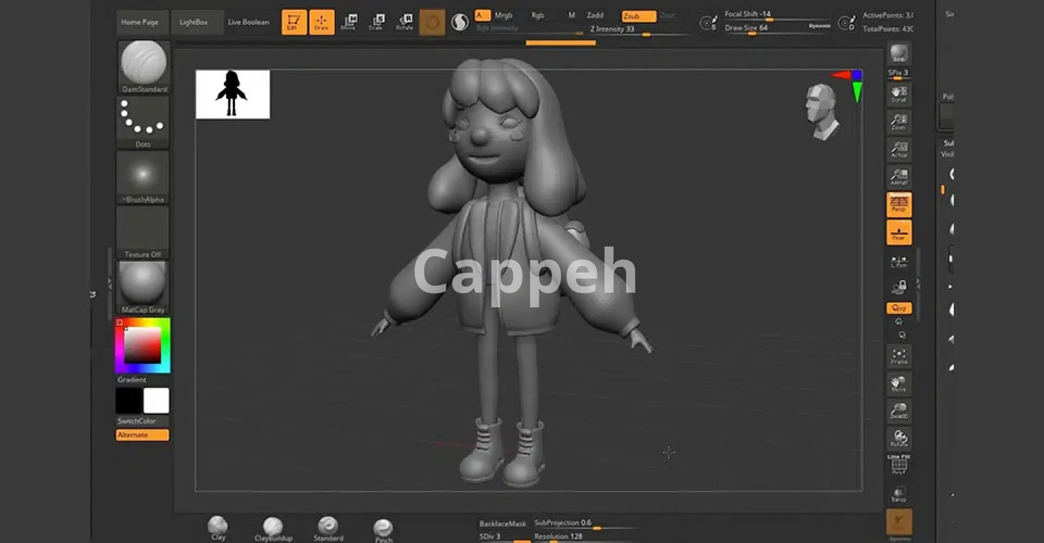Open the Dots stroke type picker

[142, 122]
